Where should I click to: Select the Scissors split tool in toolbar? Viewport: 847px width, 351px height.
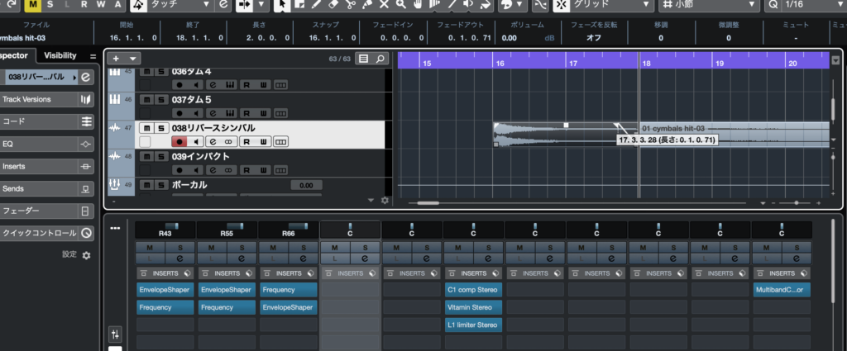point(350,6)
